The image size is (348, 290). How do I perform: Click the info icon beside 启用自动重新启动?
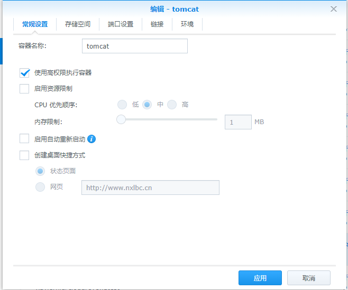pyautogui.click(x=91, y=139)
